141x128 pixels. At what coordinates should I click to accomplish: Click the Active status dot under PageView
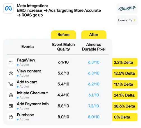pyautogui.click(x=18, y=65)
